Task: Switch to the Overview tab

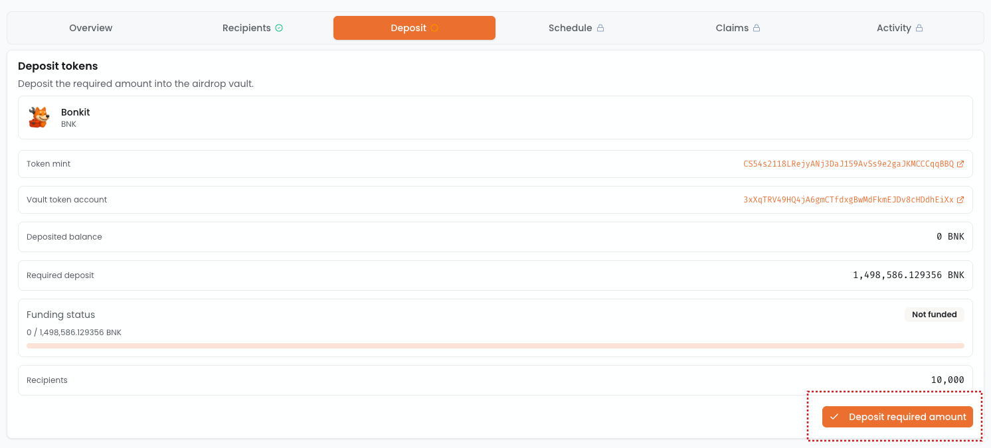Action: [x=91, y=28]
